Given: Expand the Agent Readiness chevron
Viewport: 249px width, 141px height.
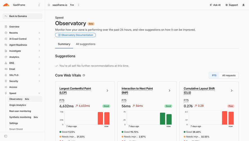Looking at the screenshot, I should [39, 45].
